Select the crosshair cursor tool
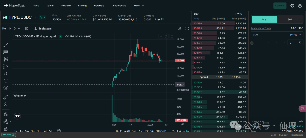 pos(6,38)
